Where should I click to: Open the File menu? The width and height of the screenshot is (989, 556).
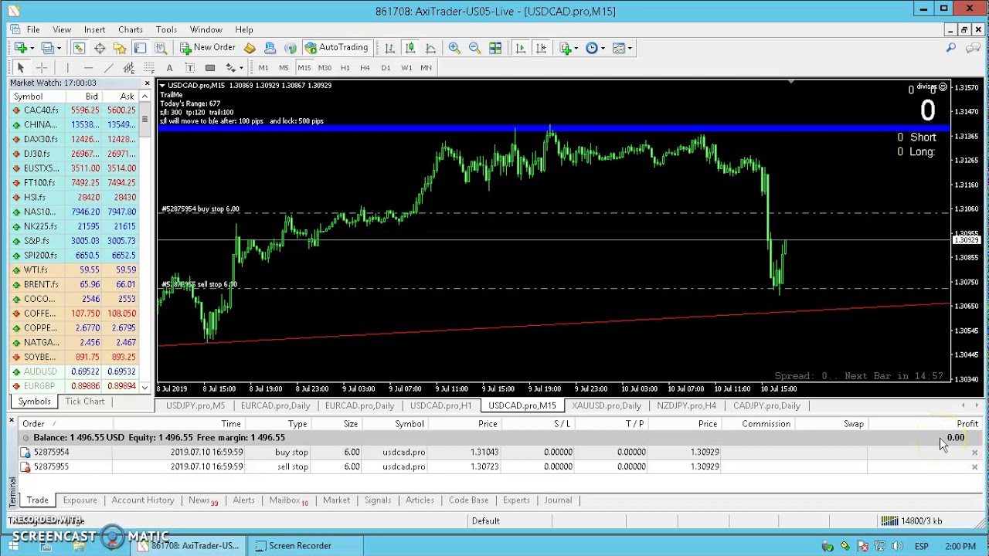coord(33,29)
